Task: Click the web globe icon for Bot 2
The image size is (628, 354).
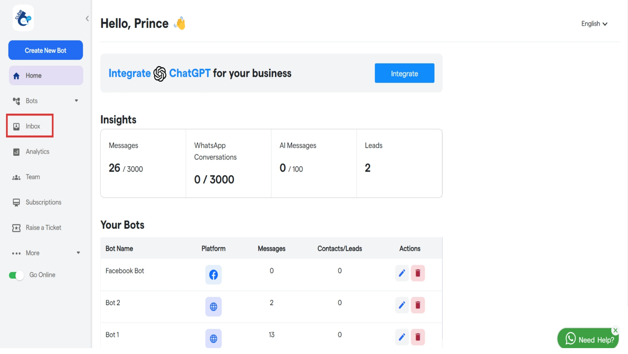Action: 213,306
